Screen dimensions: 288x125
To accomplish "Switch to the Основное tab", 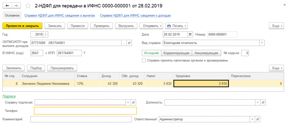I will coord(12,15).
